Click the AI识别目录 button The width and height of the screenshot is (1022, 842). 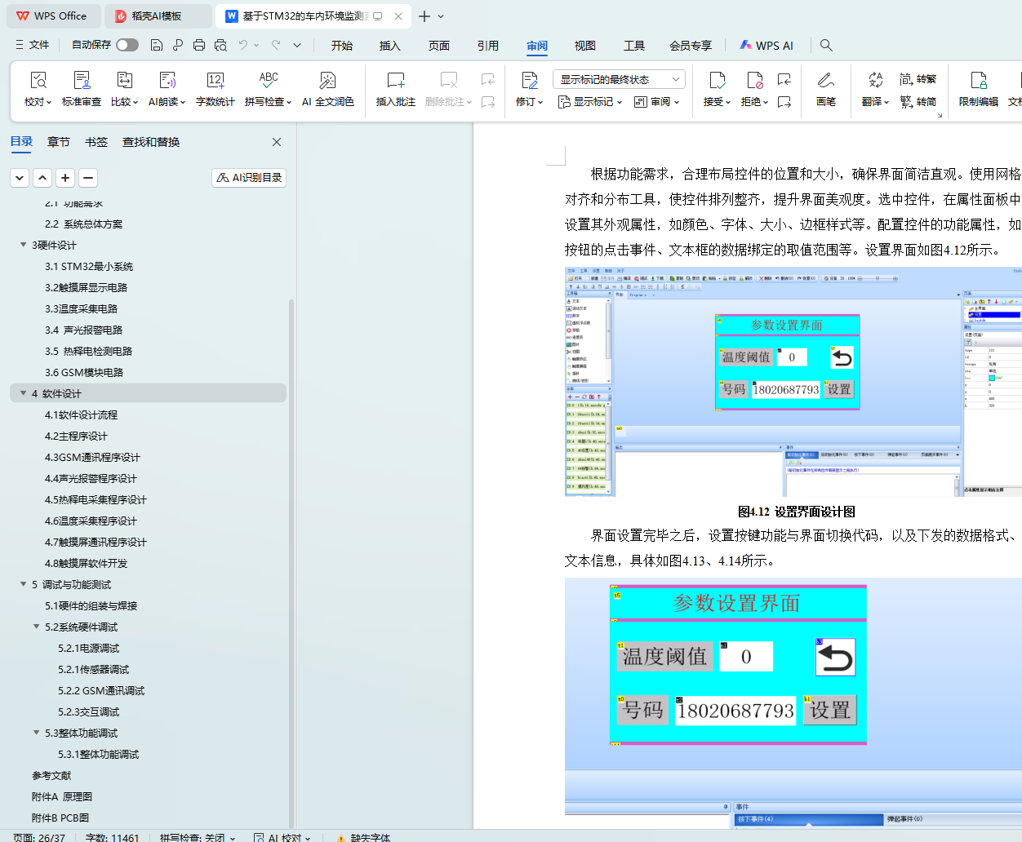coord(249,177)
